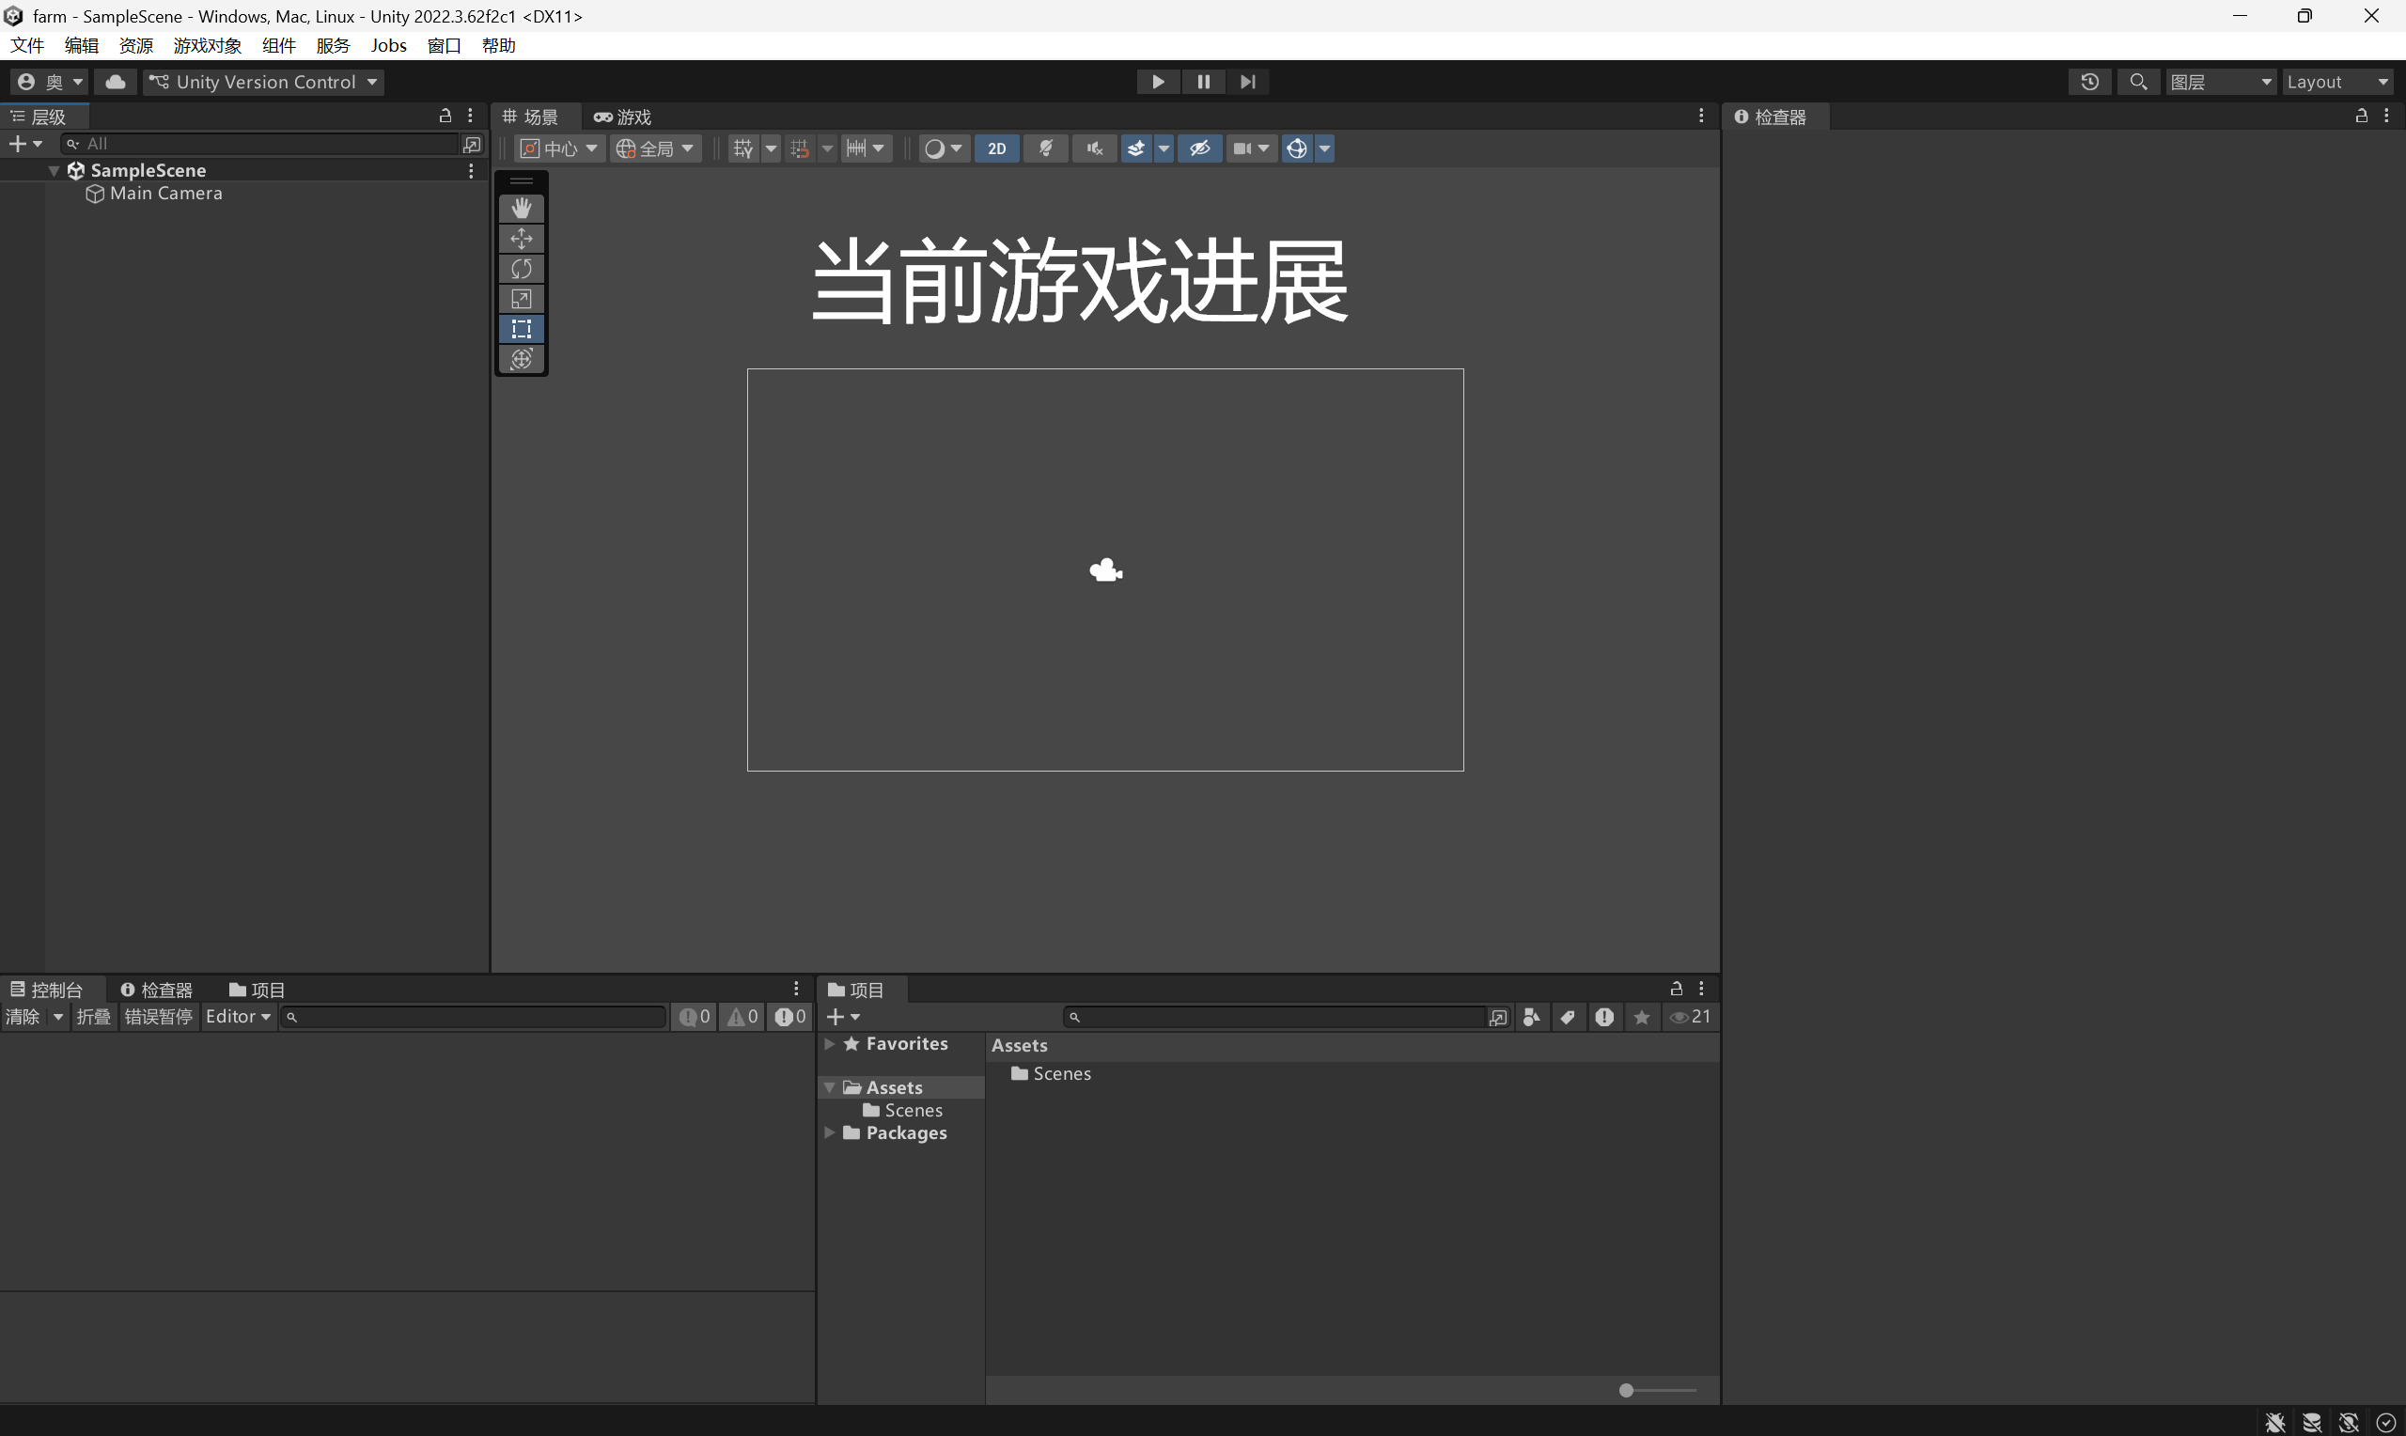Click the Play button
This screenshot has height=1436, width=2406.
click(x=1157, y=83)
